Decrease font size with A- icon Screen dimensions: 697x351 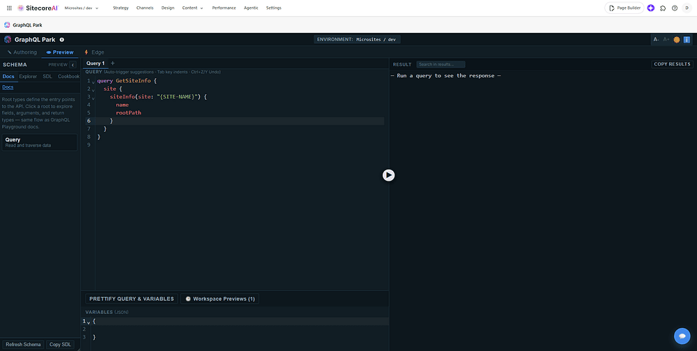point(656,40)
